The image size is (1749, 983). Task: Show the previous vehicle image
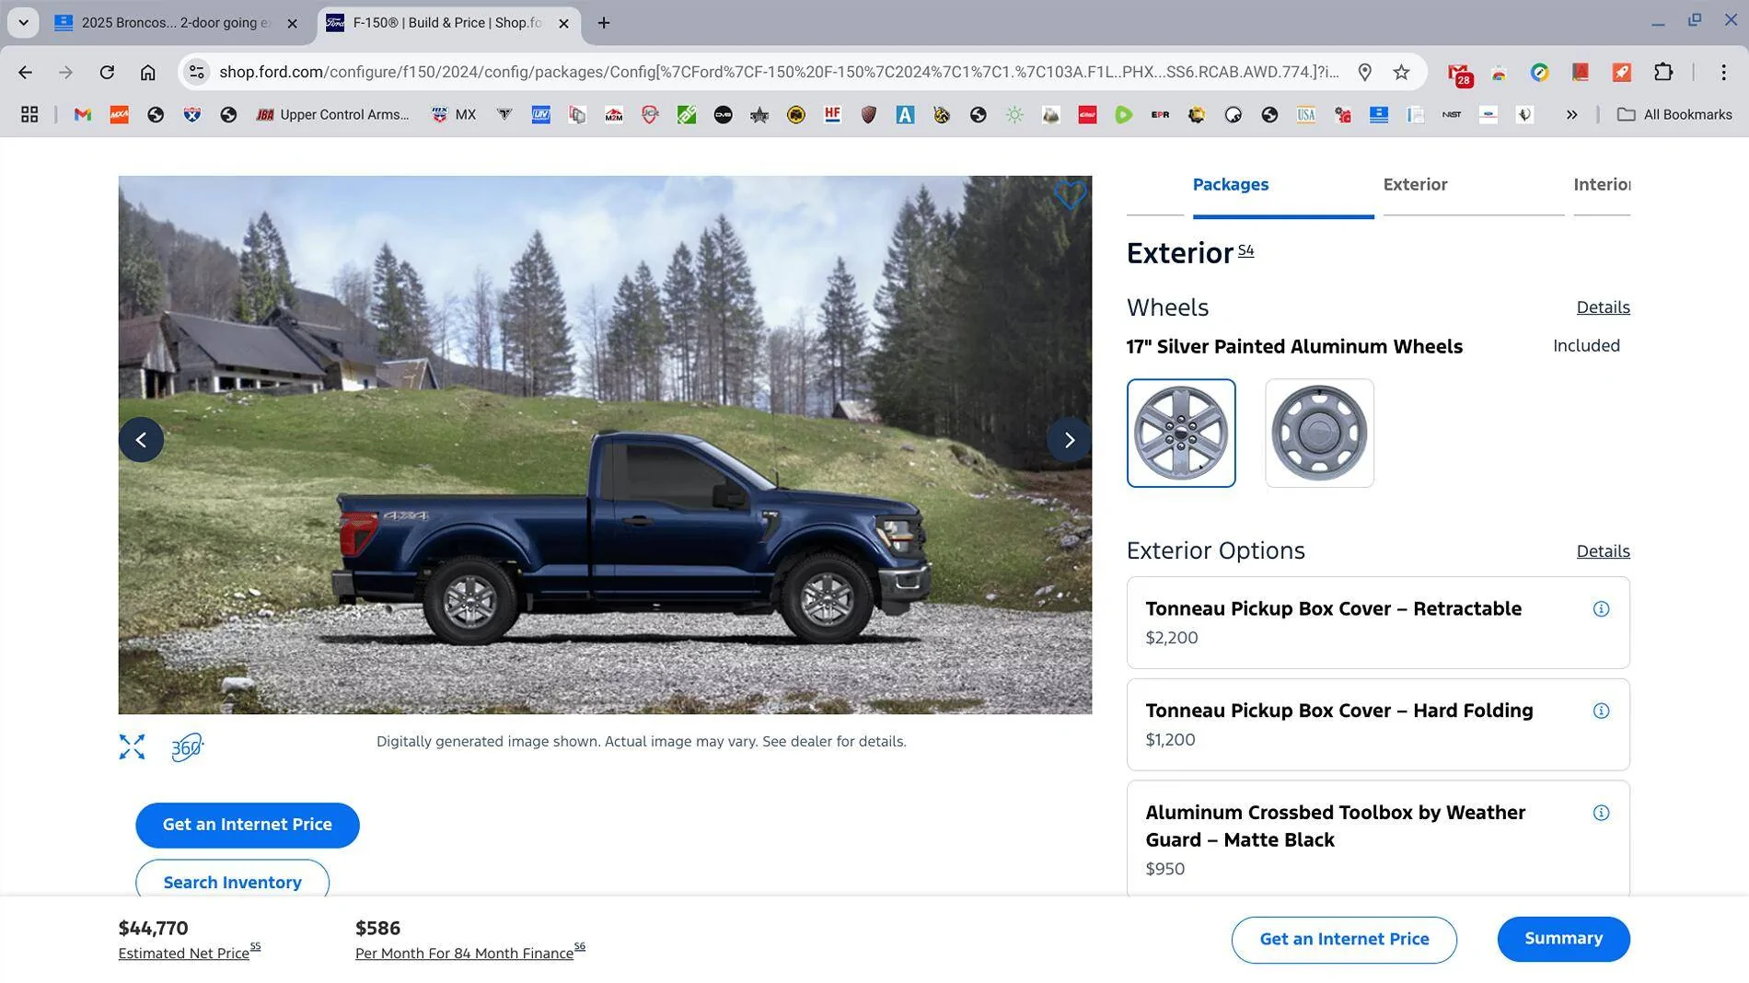point(141,440)
